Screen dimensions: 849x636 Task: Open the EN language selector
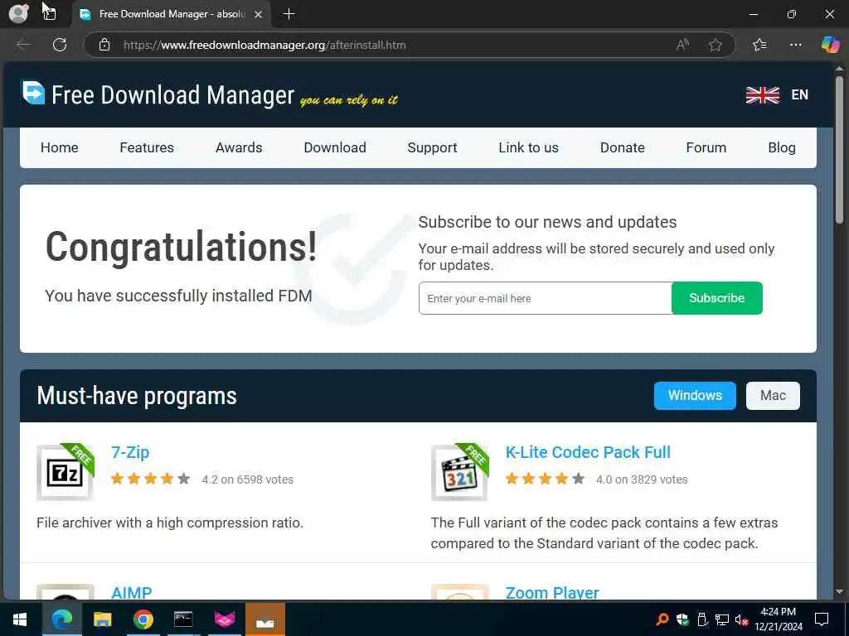tap(800, 94)
